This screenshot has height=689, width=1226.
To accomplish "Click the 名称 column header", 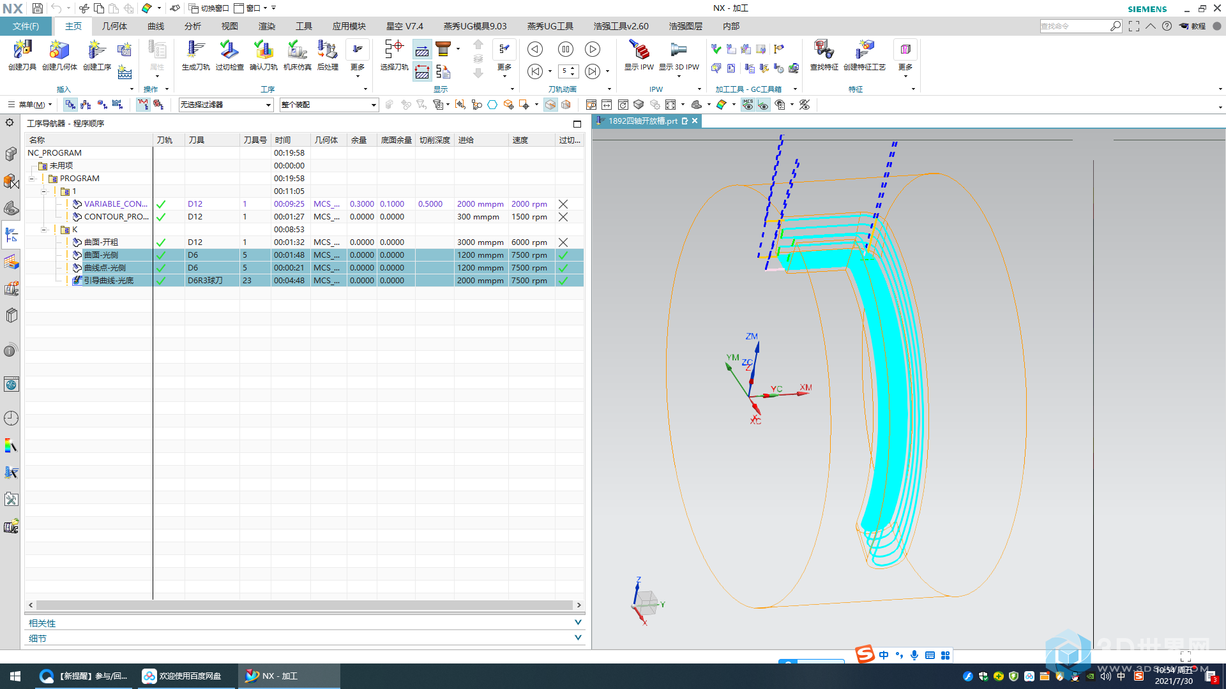I will coord(89,140).
